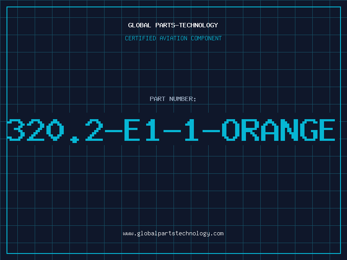Click the GLOBAL PARTS-TECHNOLOGY heading
Viewport: 347px width, 260px height.
(x=173, y=25)
